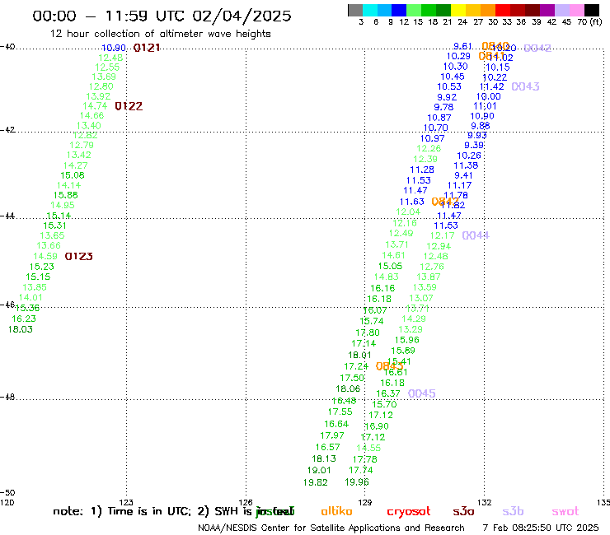This screenshot has height=535, width=610.
Task: Click the track label 0121
Action: tap(147, 48)
